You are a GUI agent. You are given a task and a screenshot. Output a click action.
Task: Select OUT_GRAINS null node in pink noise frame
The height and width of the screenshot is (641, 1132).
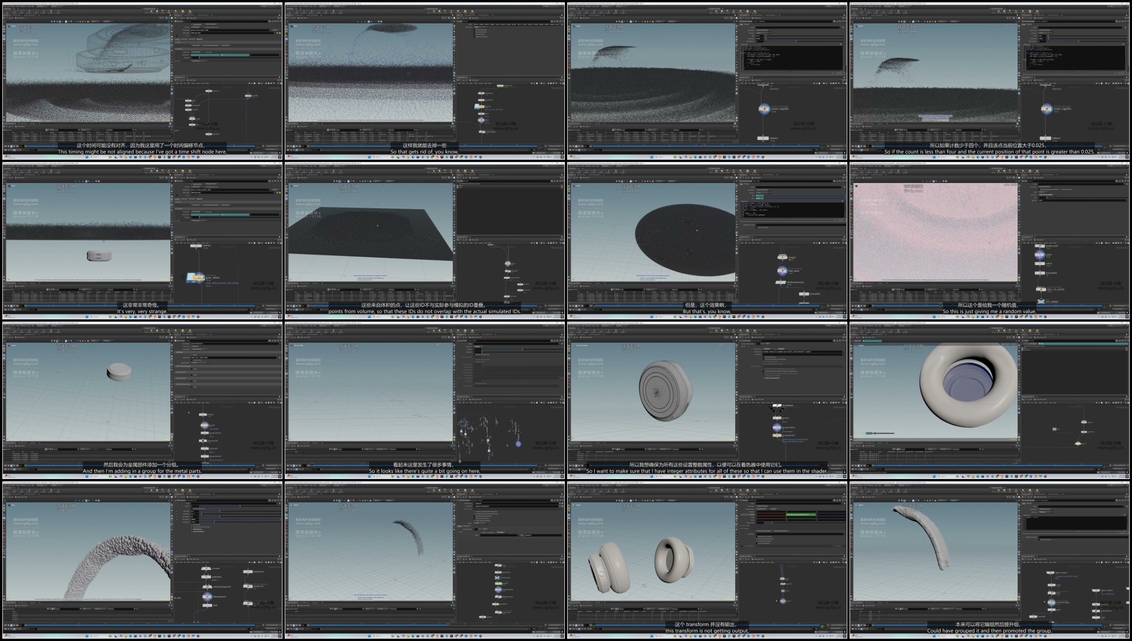click(1041, 302)
